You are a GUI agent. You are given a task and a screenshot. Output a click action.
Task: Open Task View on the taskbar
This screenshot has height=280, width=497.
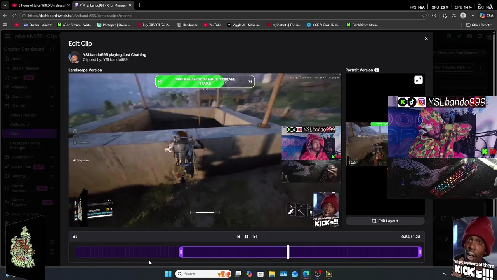238,274
